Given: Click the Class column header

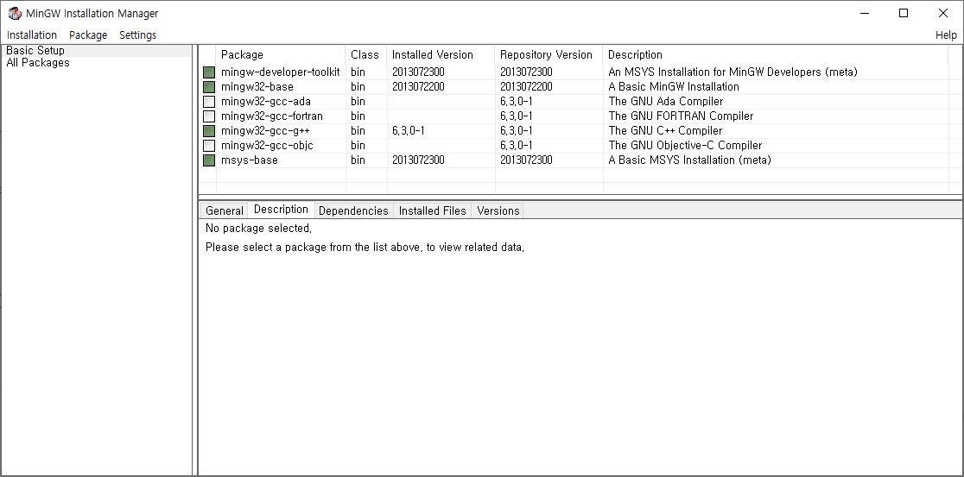Looking at the screenshot, I should click(x=366, y=54).
